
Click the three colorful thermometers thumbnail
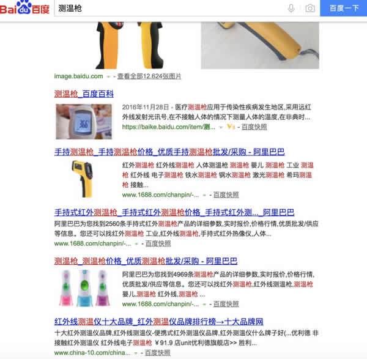[84, 288]
